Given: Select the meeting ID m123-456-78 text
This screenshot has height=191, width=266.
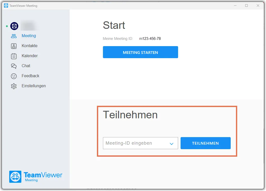Looking at the screenshot, I should pos(150,39).
